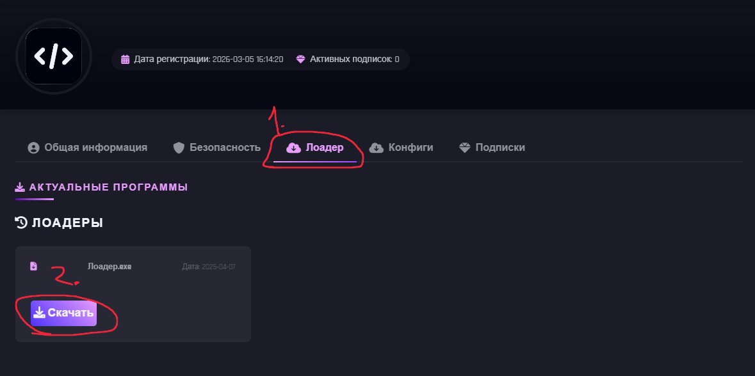Click the file icon in the loader card
This screenshot has height=376, width=755.
34,266
